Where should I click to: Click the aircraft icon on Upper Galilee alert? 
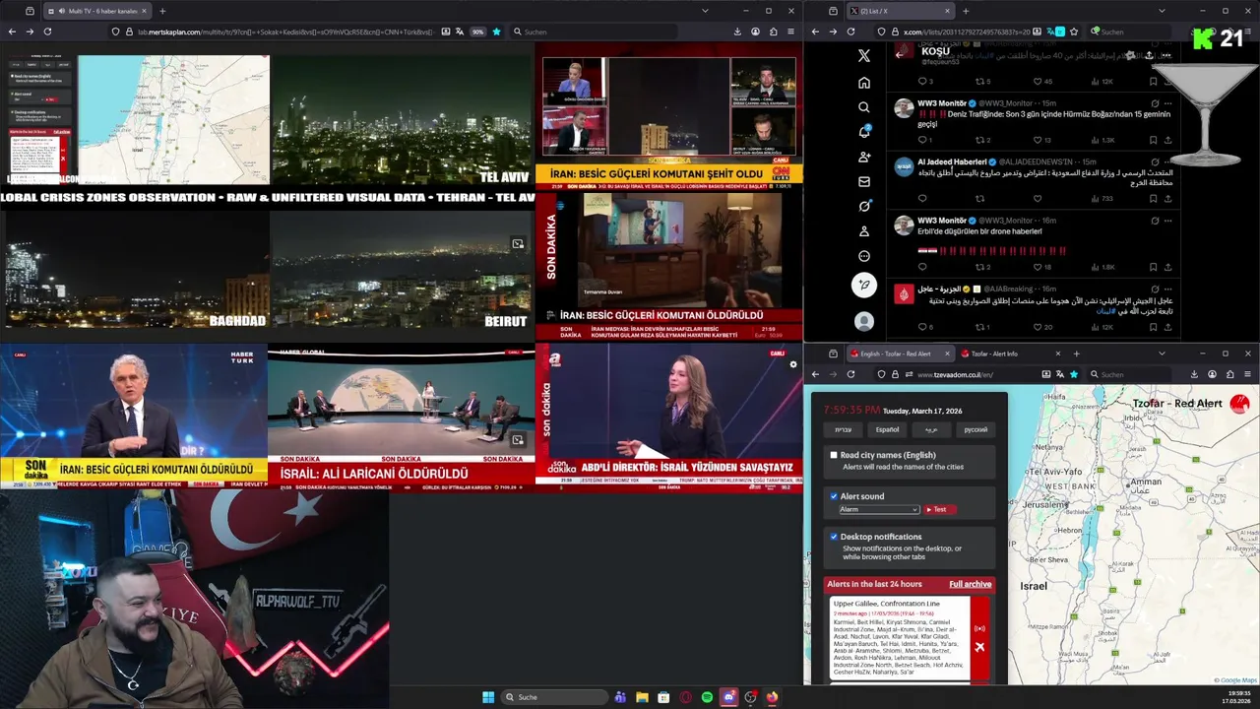[x=979, y=647]
